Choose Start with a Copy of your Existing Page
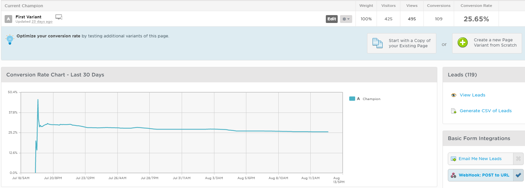This screenshot has width=525, height=188. [x=402, y=43]
